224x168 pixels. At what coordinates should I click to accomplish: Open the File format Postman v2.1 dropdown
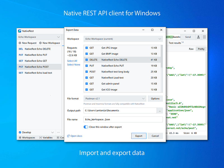[x=115, y=99]
